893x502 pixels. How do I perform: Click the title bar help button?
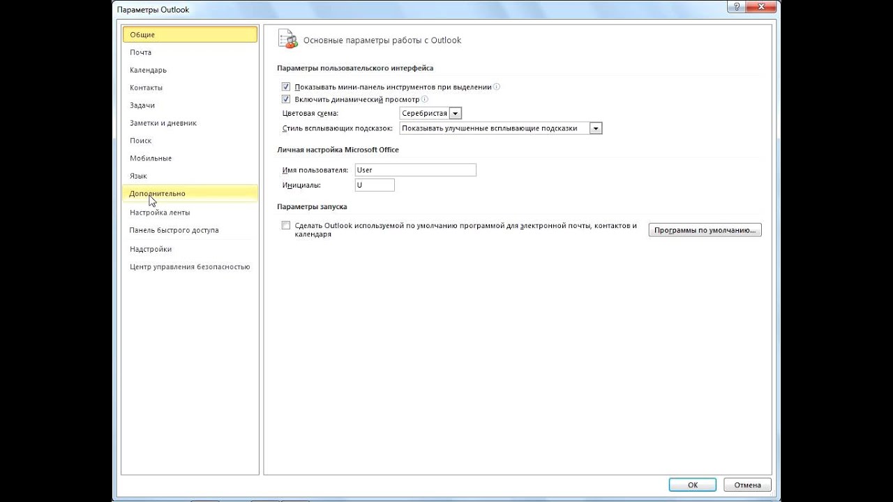click(737, 7)
